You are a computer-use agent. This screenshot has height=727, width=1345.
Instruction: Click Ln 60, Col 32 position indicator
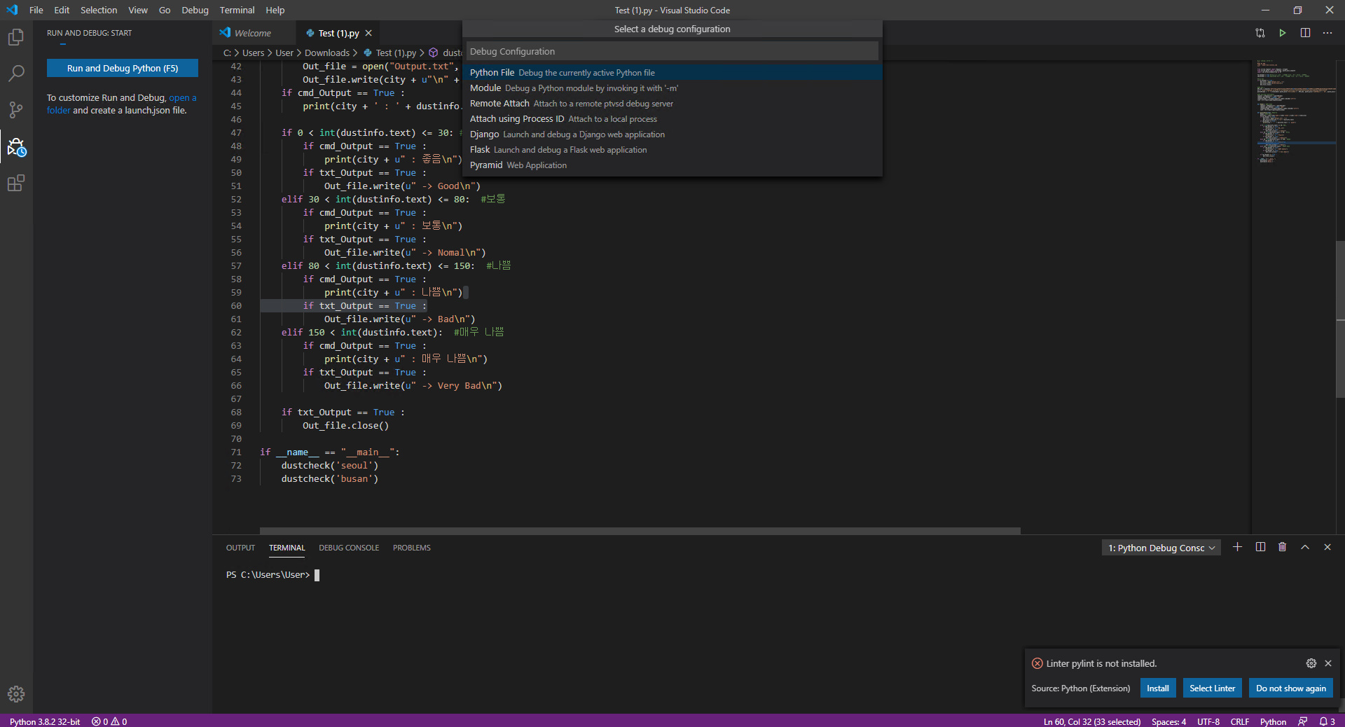tap(1092, 721)
